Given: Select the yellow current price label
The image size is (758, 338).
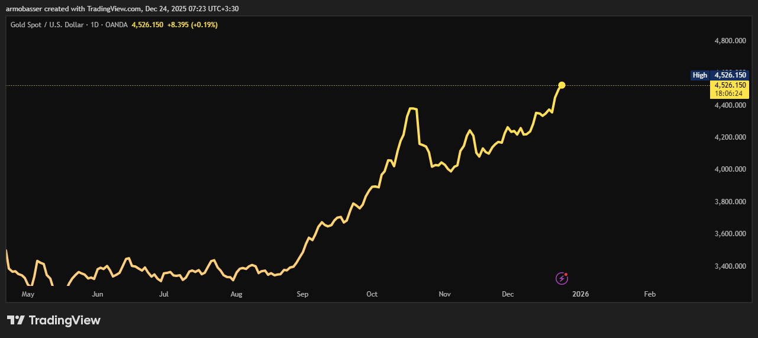Looking at the screenshot, I should 729,85.
